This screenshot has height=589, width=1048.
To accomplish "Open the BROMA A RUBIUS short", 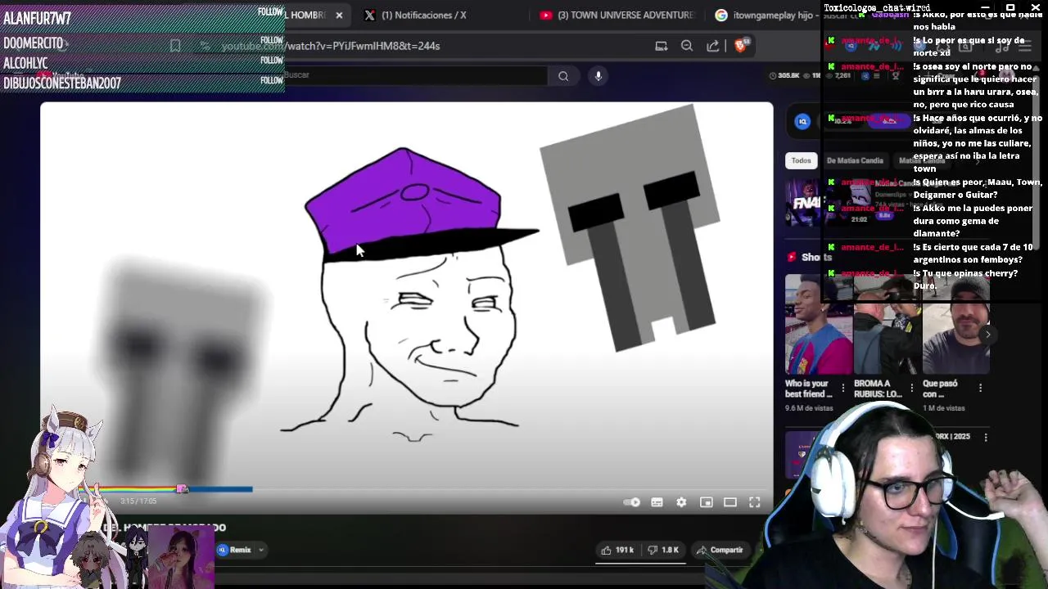I will tap(887, 324).
